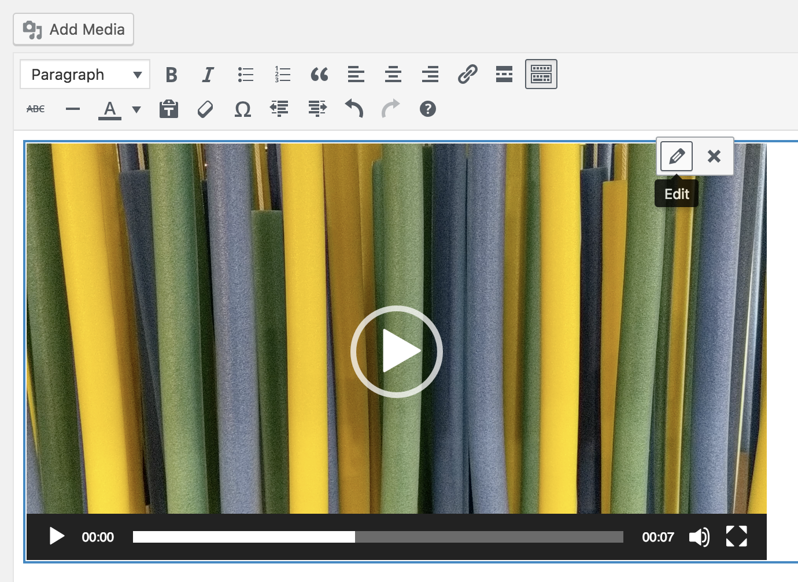Viewport: 798px width, 582px height.
Task: Insert a numbered list
Action: point(282,75)
